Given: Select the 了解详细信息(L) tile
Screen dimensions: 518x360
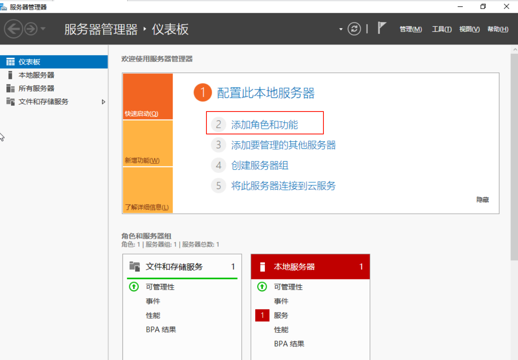Looking at the screenshot, I should click(148, 190).
